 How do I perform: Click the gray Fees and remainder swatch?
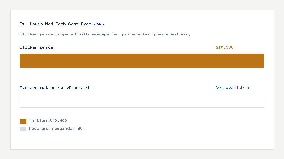(x=23, y=129)
